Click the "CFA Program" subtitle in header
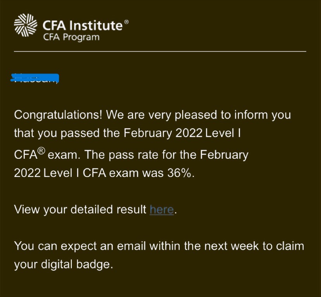The image size is (321, 297). click(x=71, y=38)
